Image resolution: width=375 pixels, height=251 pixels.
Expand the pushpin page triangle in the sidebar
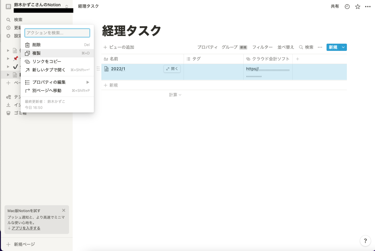tap(8, 58)
